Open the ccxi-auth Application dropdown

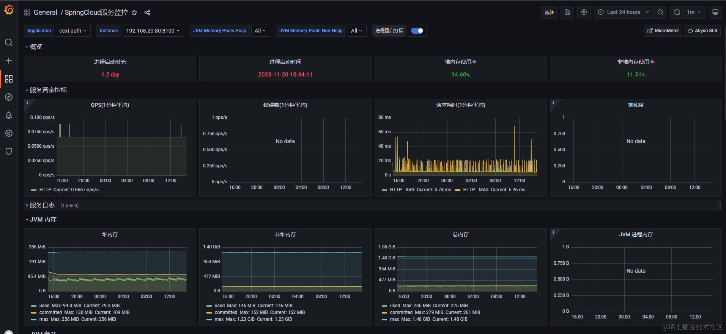pyautogui.click(x=73, y=31)
